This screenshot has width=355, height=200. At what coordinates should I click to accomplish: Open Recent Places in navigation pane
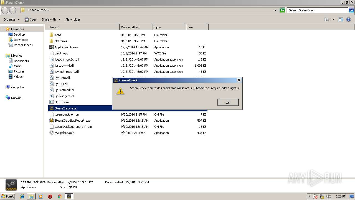coord(23,45)
